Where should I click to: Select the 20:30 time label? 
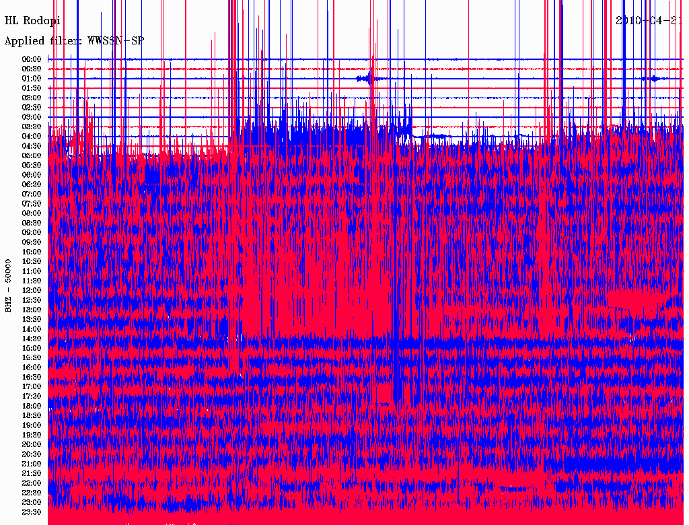32,454
